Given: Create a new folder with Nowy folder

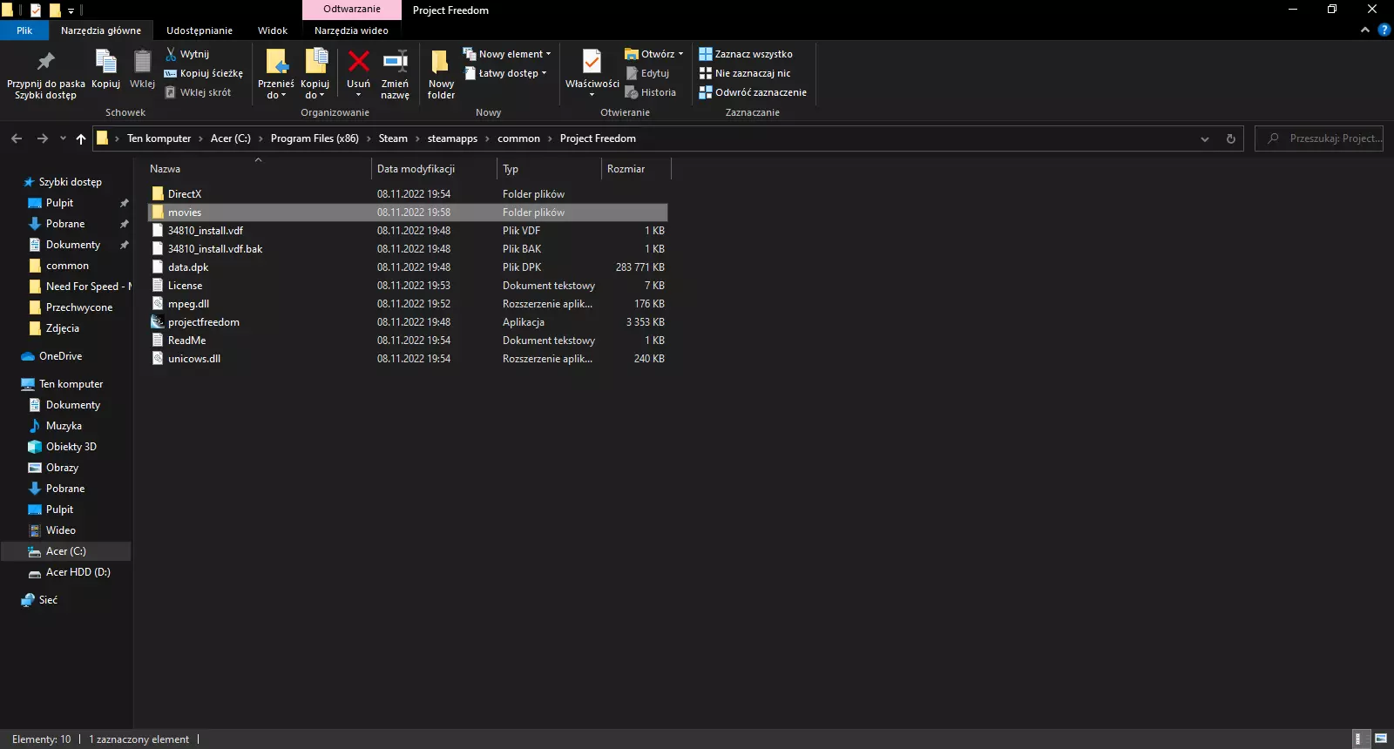Looking at the screenshot, I should pyautogui.click(x=441, y=75).
